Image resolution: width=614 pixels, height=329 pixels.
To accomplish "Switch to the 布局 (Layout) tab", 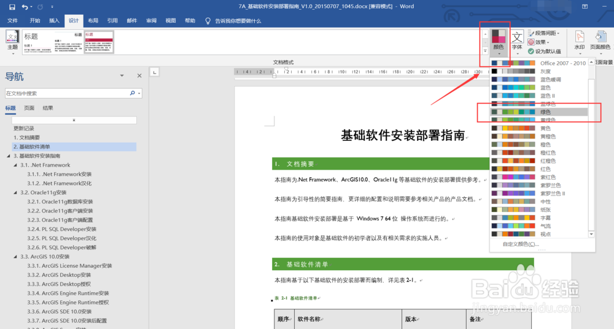I will 93,21.
